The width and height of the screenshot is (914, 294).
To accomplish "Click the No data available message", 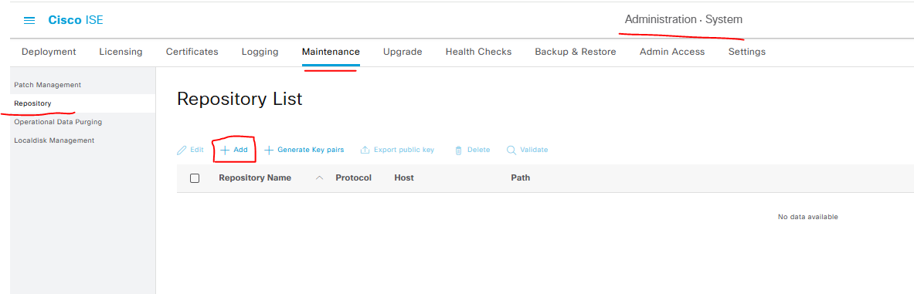I will [x=808, y=217].
